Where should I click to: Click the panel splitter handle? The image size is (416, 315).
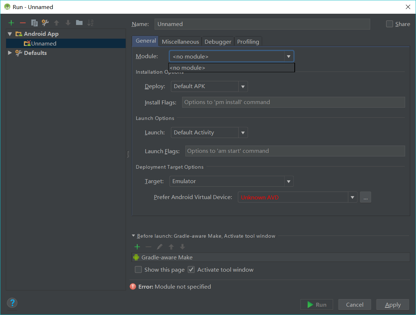click(128, 154)
